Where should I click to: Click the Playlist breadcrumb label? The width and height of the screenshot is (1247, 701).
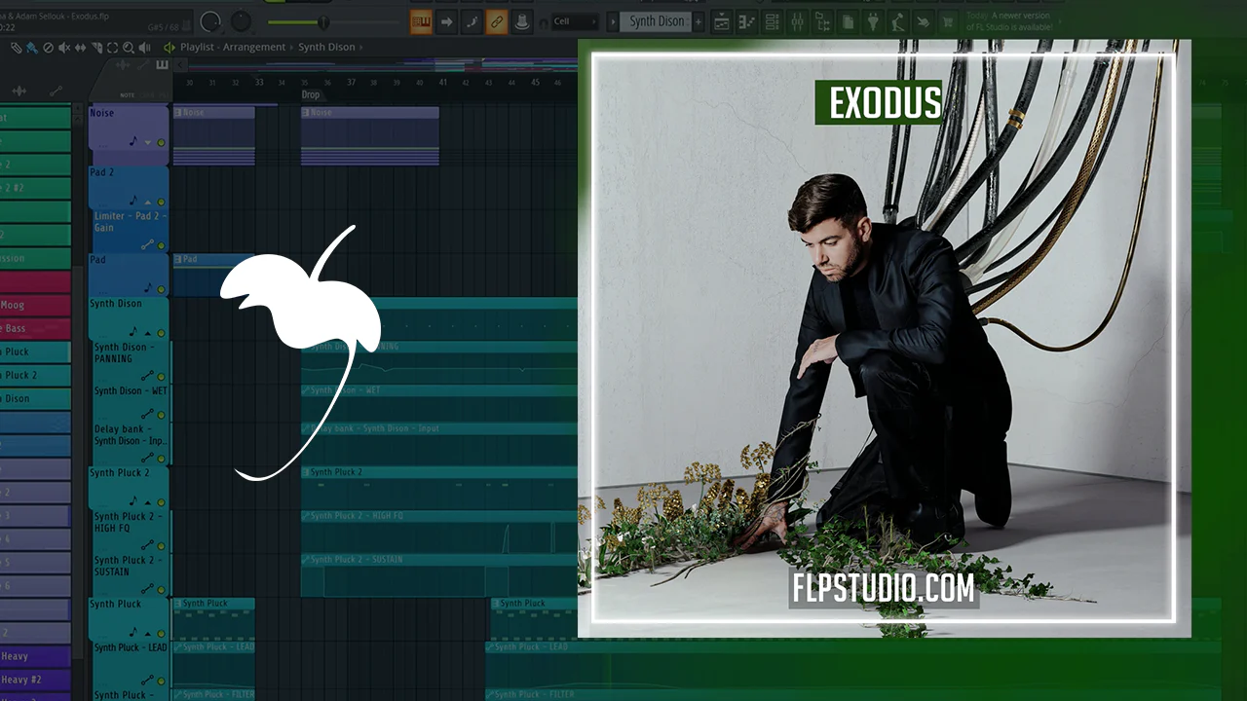(197, 48)
